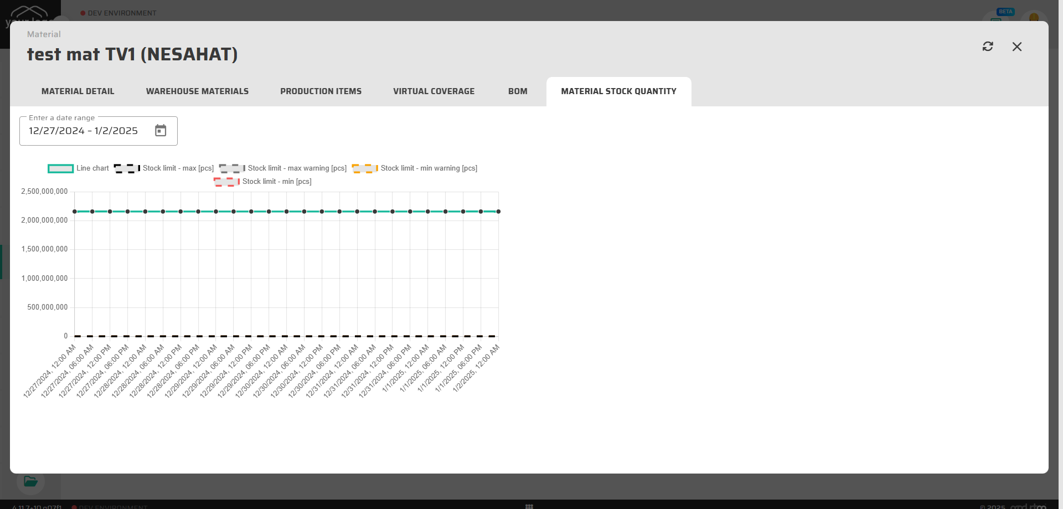Close the material dialog with X
Screen dimensions: 1063x509
pyautogui.click(x=1017, y=47)
